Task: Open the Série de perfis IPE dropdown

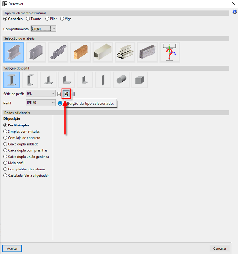Action: coord(41,93)
